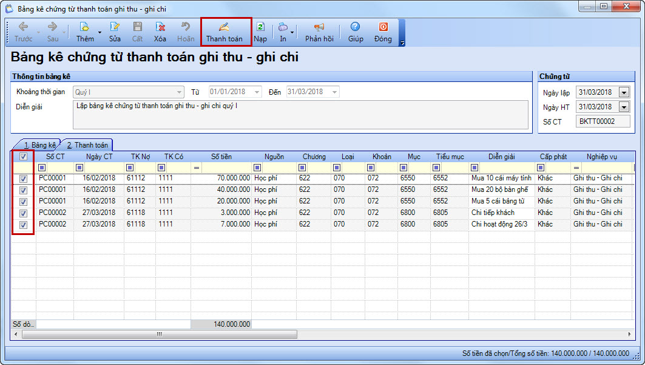Click the filter icon under Nguồn column
Screen dimensions: 645x365
tap(257, 168)
